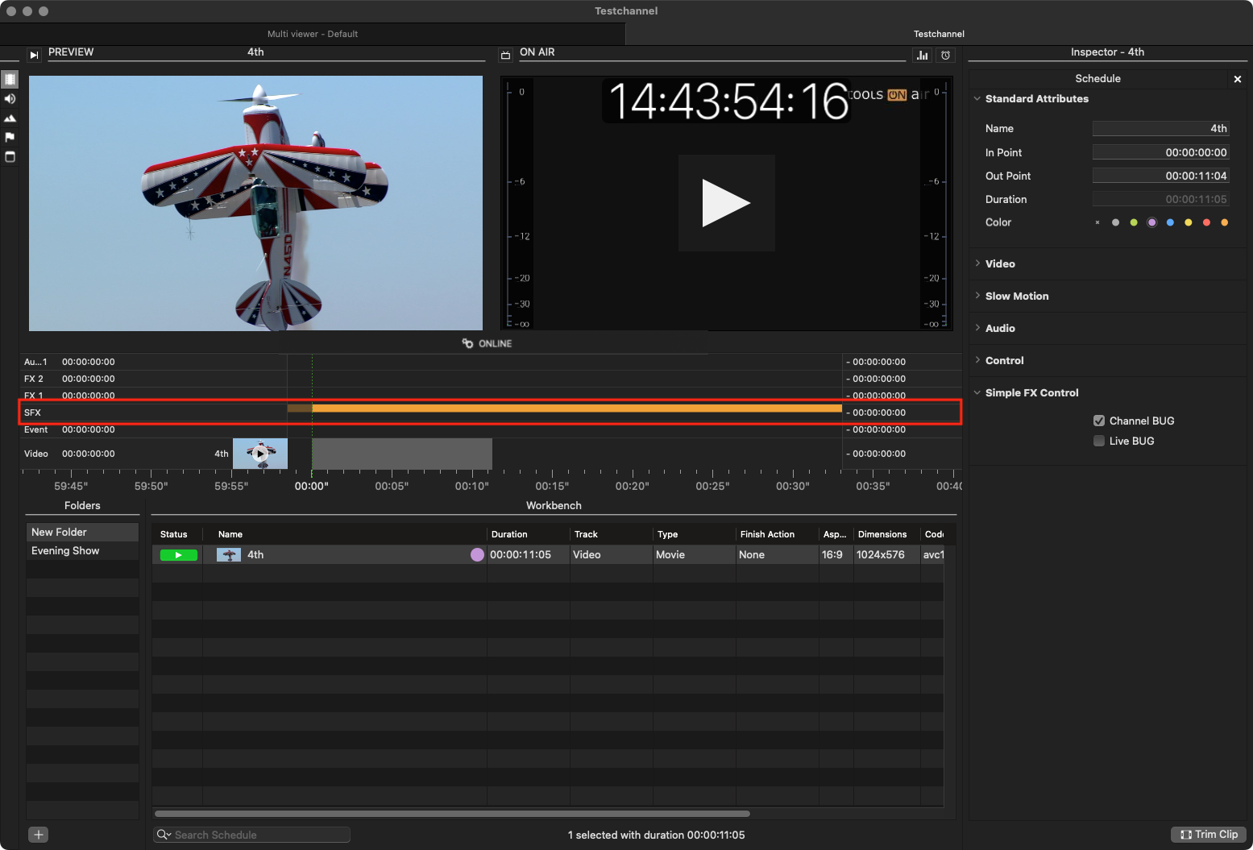Screen dimensions: 1253x850
Task: Enable the Live BUG checkbox
Action: [1099, 441]
